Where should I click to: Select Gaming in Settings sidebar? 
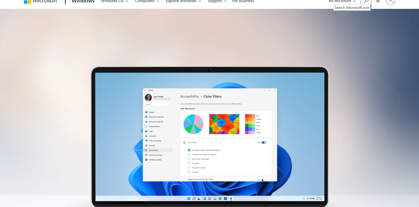tap(158, 145)
